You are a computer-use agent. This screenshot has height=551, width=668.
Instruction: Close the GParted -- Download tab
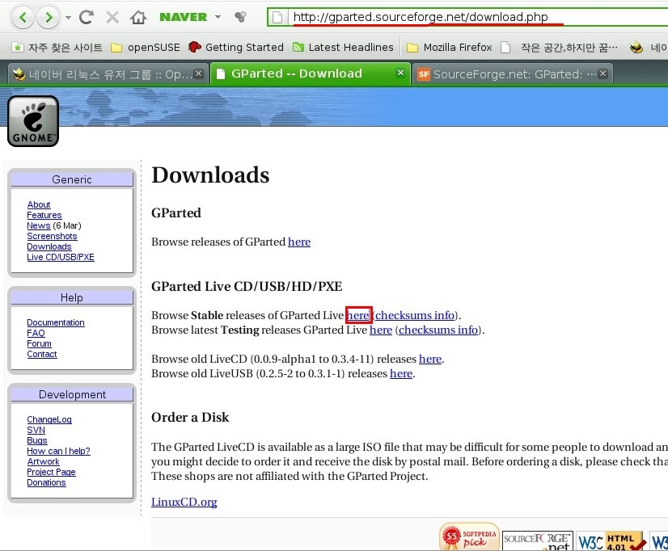click(x=400, y=73)
